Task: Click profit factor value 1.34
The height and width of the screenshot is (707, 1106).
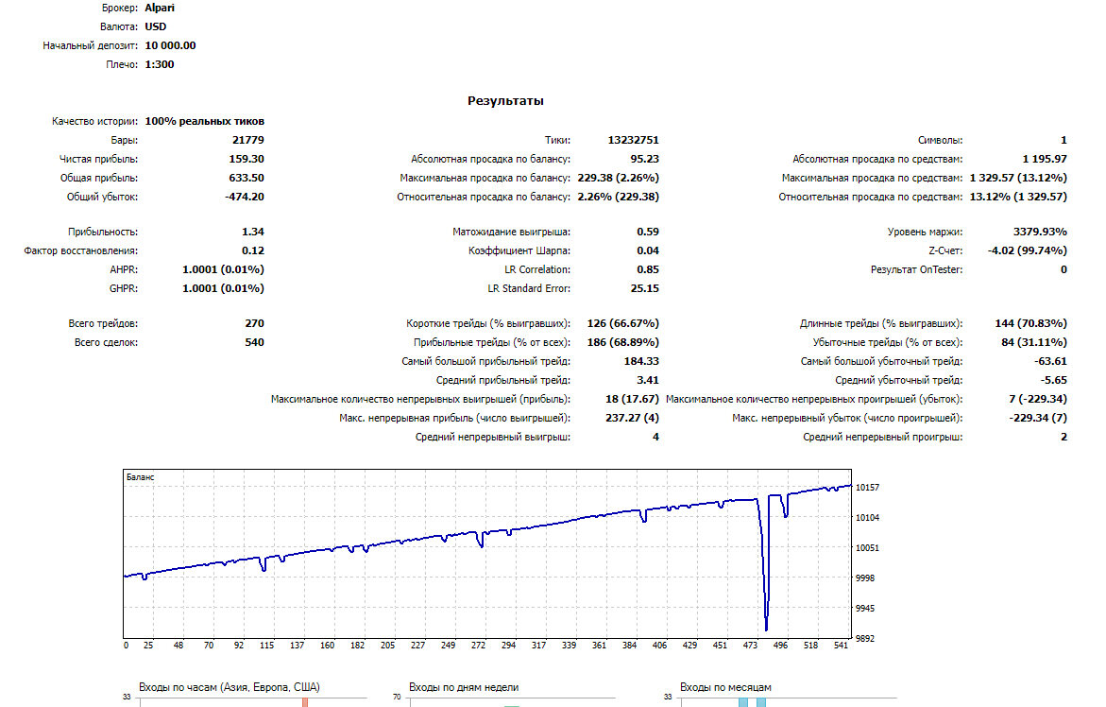Action: pyautogui.click(x=252, y=232)
